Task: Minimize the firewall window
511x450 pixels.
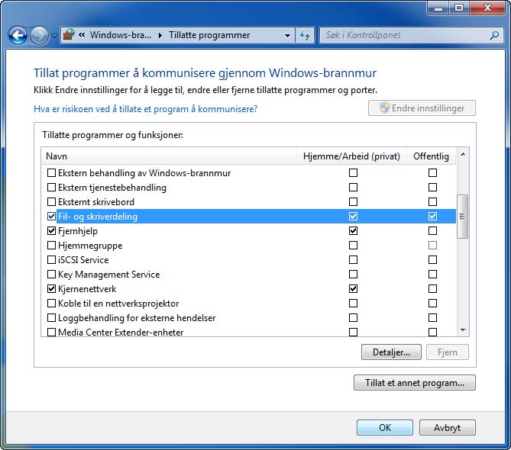Action: [438, 8]
